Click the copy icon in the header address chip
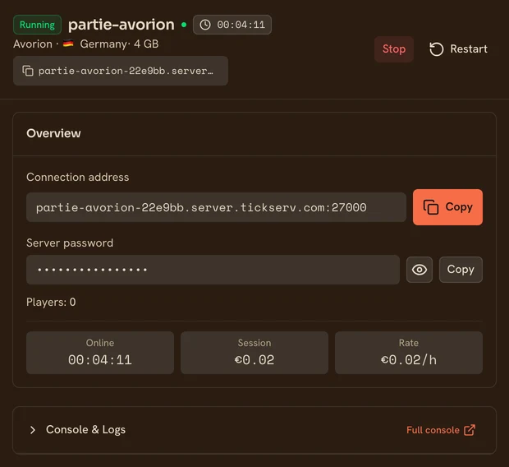 point(28,71)
